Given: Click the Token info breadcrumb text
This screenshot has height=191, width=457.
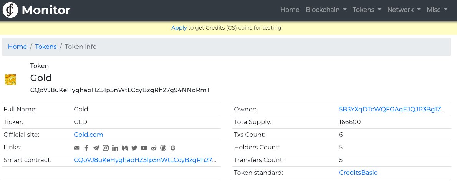Looking at the screenshot, I should [81, 47].
